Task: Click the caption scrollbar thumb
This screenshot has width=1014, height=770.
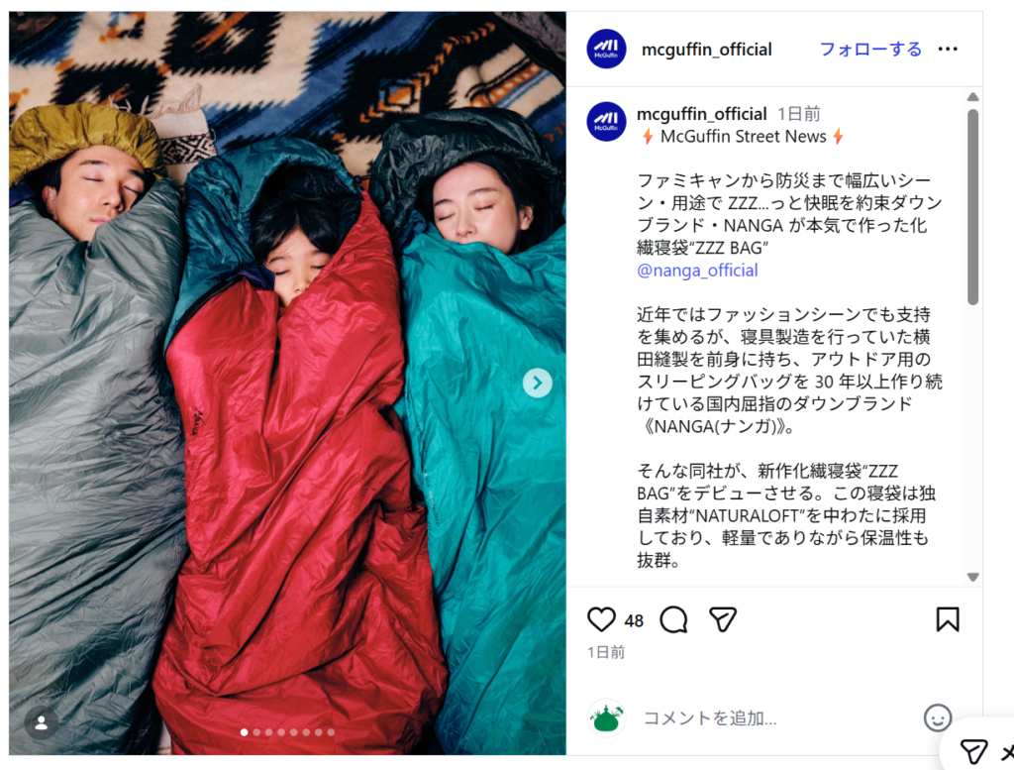Action: tap(972, 207)
